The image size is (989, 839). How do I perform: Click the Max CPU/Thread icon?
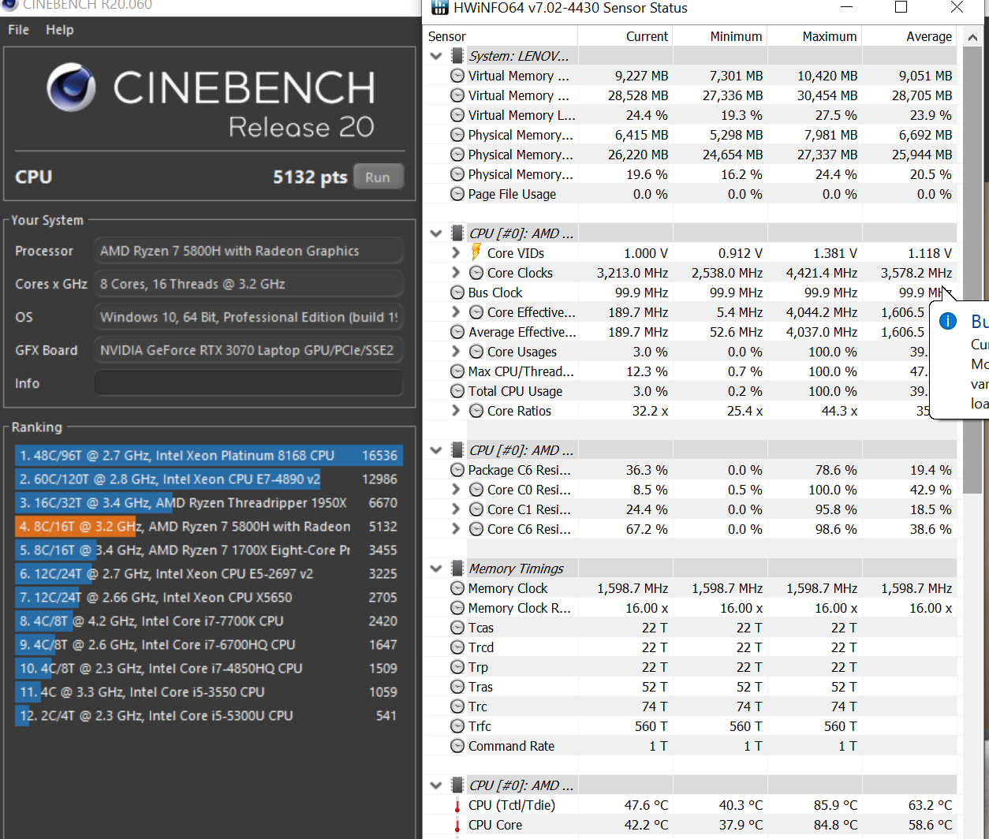point(457,371)
